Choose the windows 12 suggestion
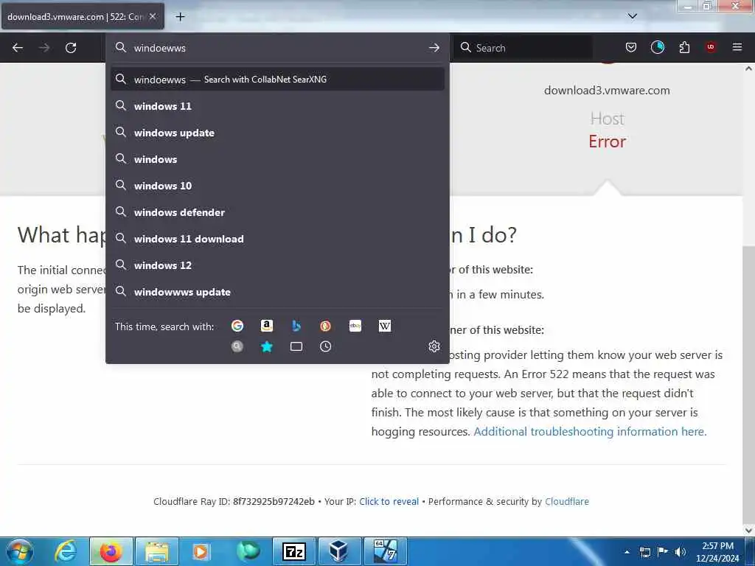This screenshot has width=755, height=566. coord(277,265)
